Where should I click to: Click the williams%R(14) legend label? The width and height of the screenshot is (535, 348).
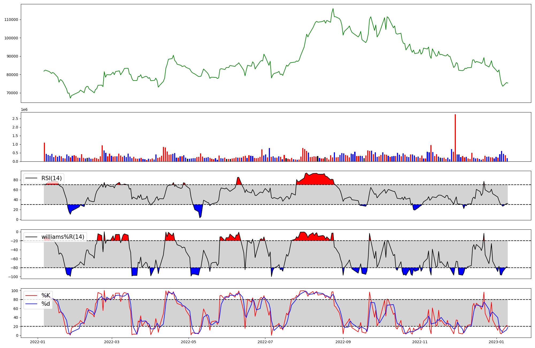pyautogui.click(x=63, y=237)
